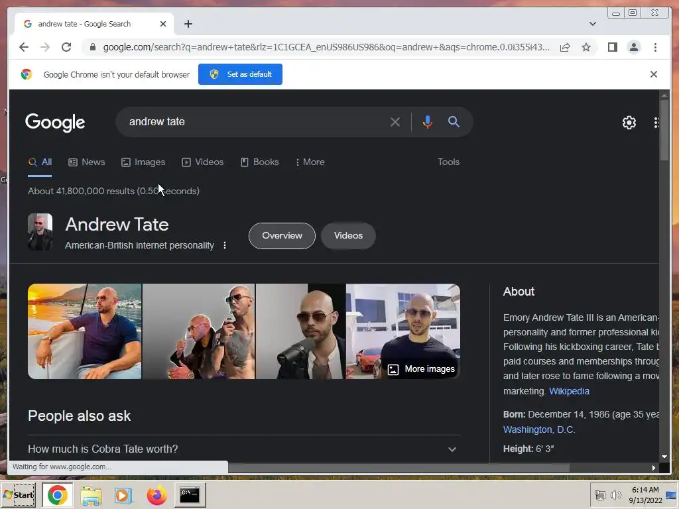Set Chrome as default browser
Image resolution: width=679 pixels, height=509 pixels.
(240, 74)
